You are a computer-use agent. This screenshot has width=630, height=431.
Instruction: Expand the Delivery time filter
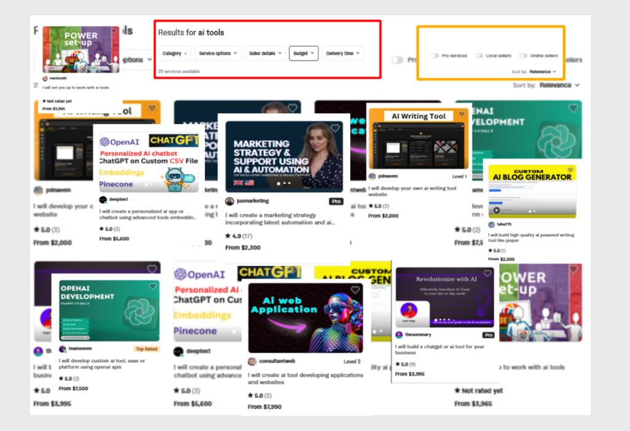click(x=343, y=53)
